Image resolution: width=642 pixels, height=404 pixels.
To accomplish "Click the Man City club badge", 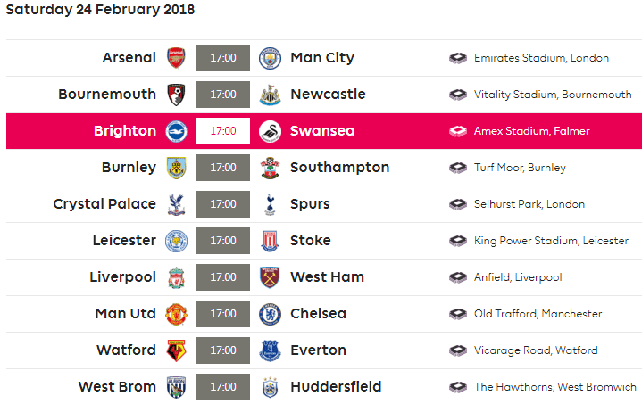I will tap(270, 58).
